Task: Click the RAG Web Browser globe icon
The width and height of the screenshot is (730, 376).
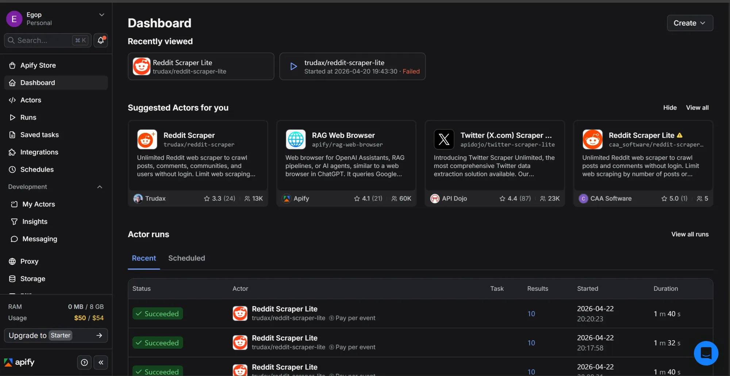Action: click(x=296, y=139)
